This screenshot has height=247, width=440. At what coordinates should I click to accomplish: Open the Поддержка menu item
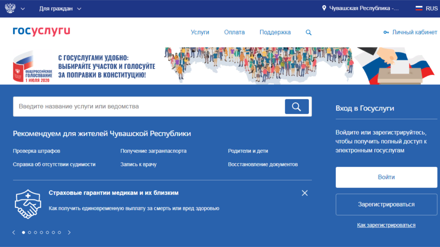pos(275,32)
